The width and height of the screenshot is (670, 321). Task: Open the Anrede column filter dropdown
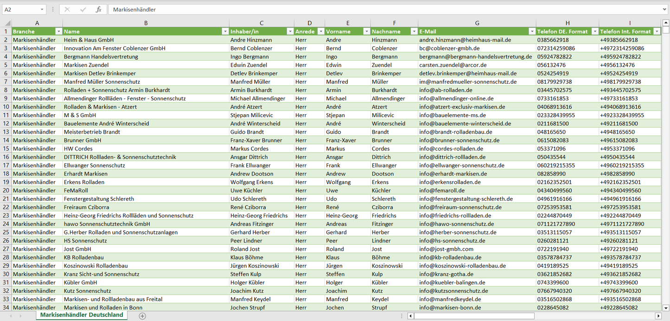320,31
